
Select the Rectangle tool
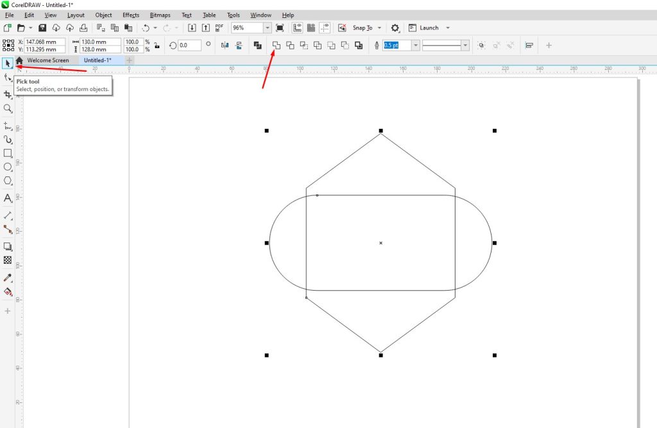tap(8, 153)
